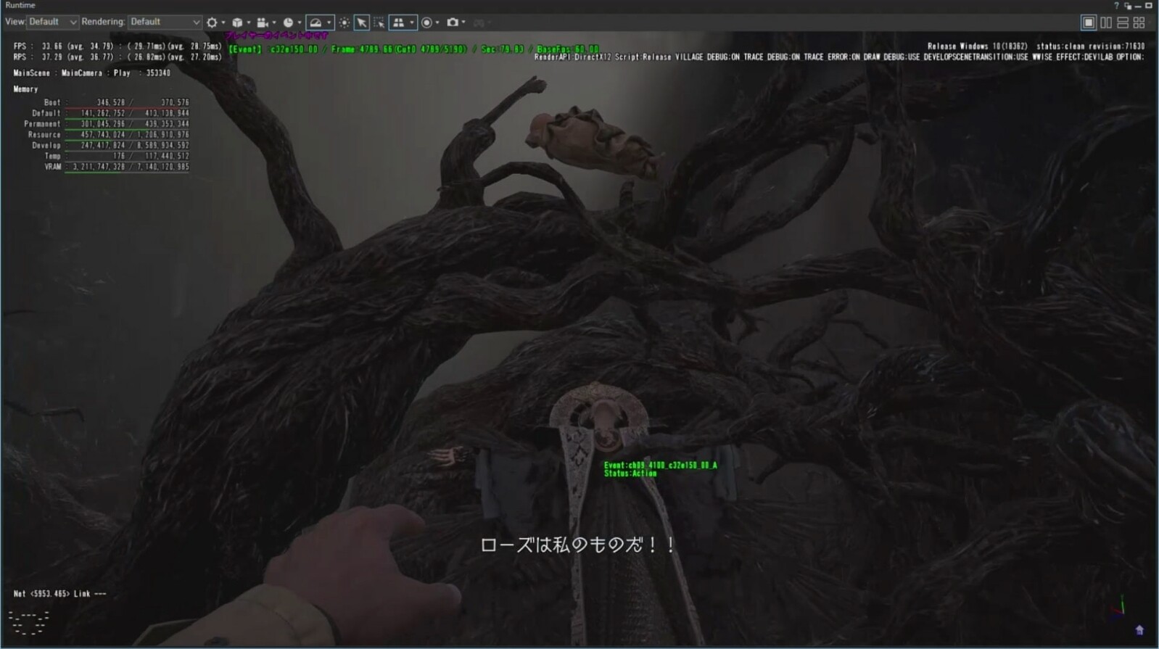Click the green [Event] frame info line

point(414,49)
